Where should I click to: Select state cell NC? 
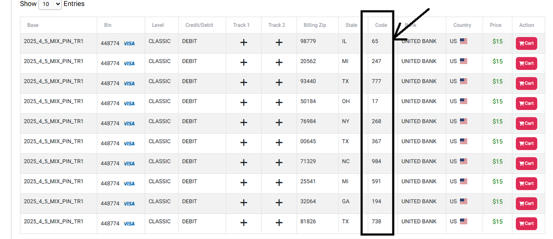click(x=346, y=161)
